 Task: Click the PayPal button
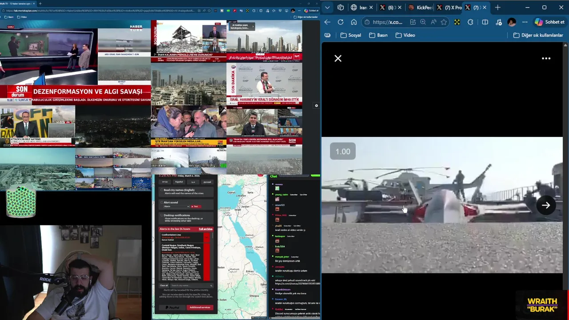172,307
